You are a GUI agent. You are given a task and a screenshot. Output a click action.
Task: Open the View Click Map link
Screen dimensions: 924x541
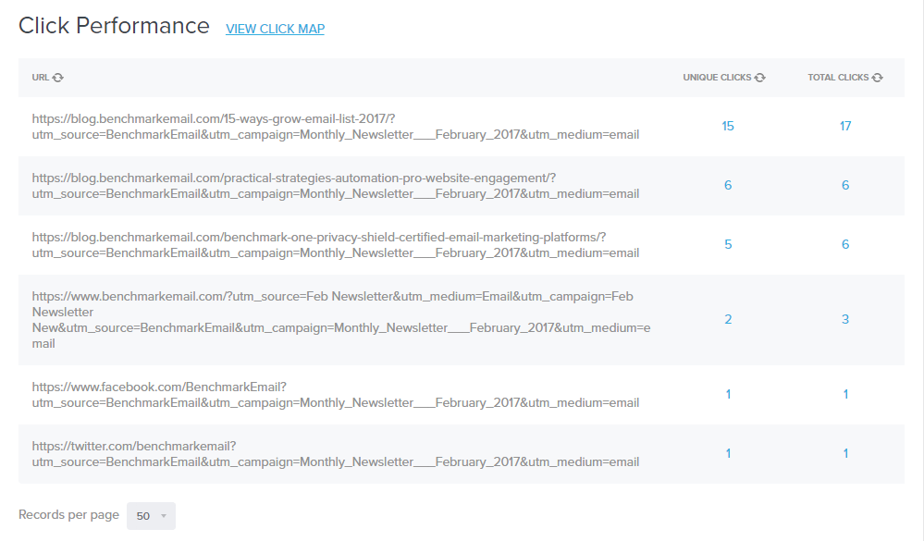(x=275, y=29)
